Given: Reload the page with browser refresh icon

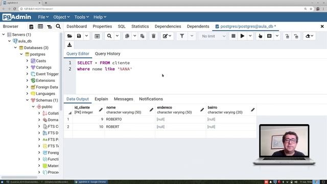Looking at the screenshot, I should point(14,9).
